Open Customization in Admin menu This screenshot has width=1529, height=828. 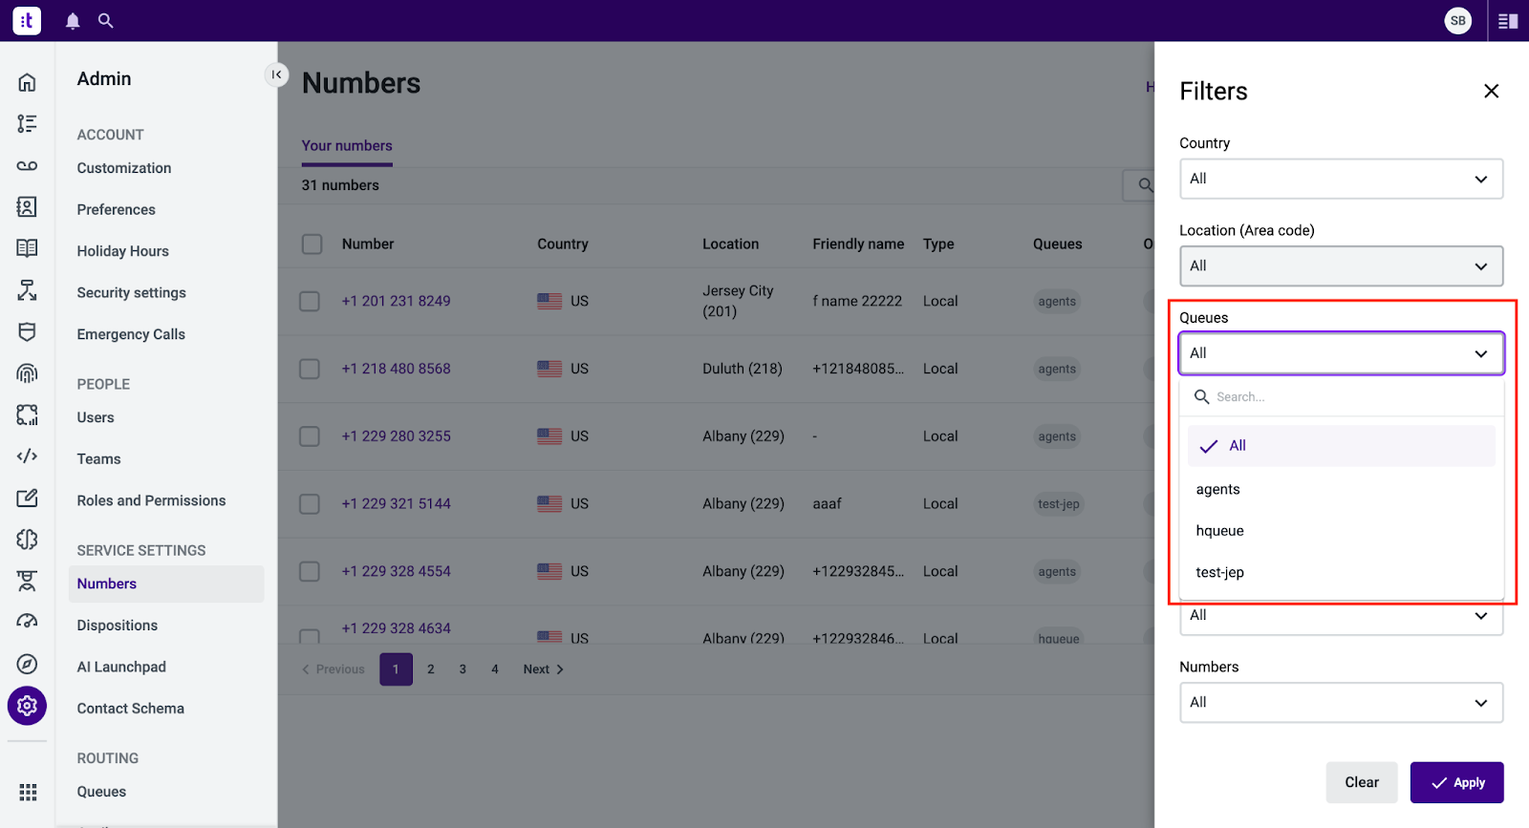click(124, 168)
